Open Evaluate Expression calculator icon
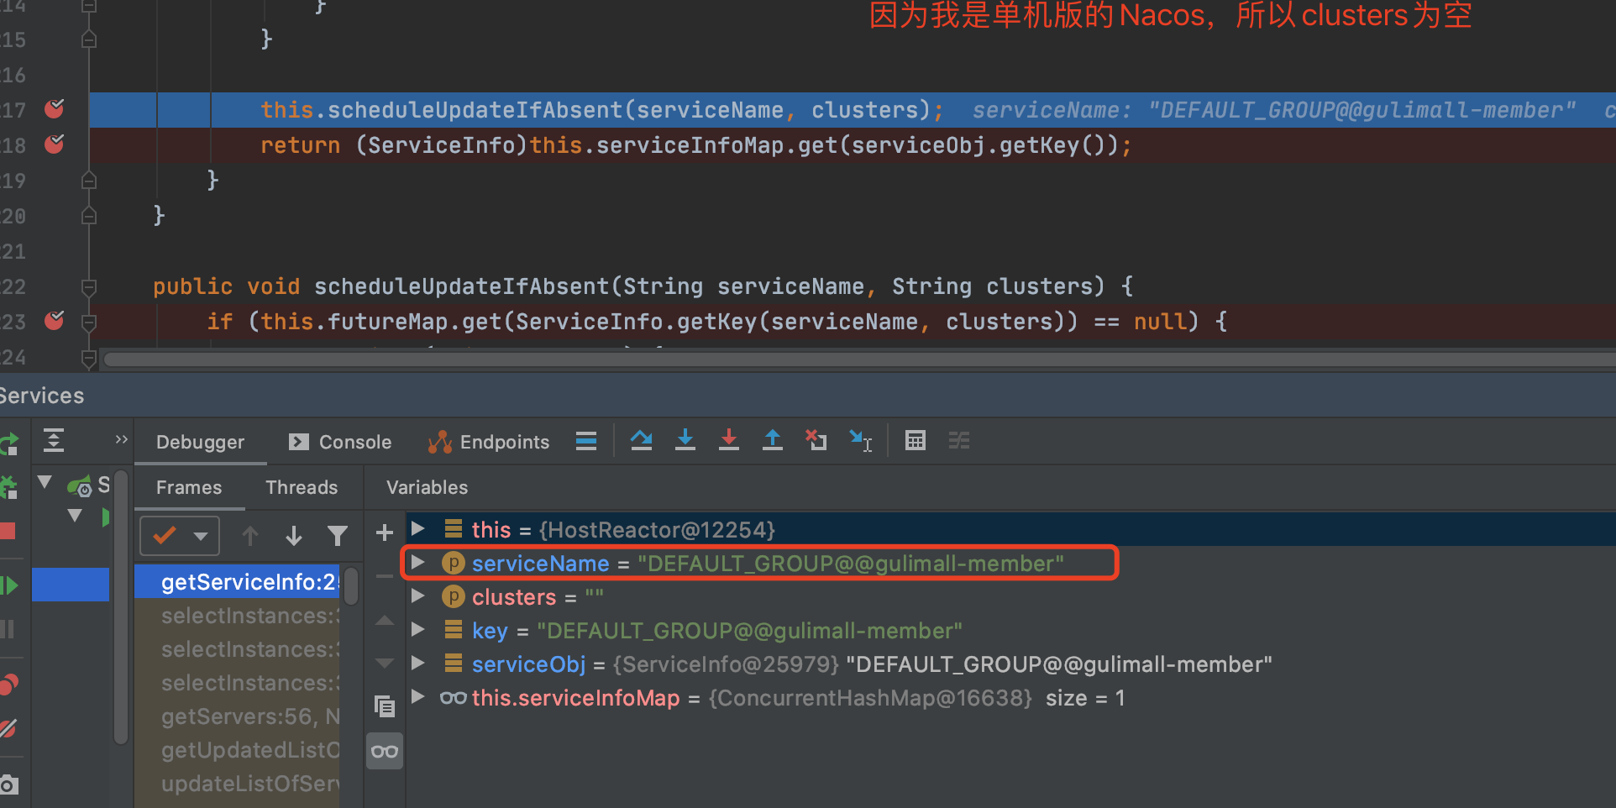Image resolution: width=1616 pixels, height=808 pixels. click(916, 440)
